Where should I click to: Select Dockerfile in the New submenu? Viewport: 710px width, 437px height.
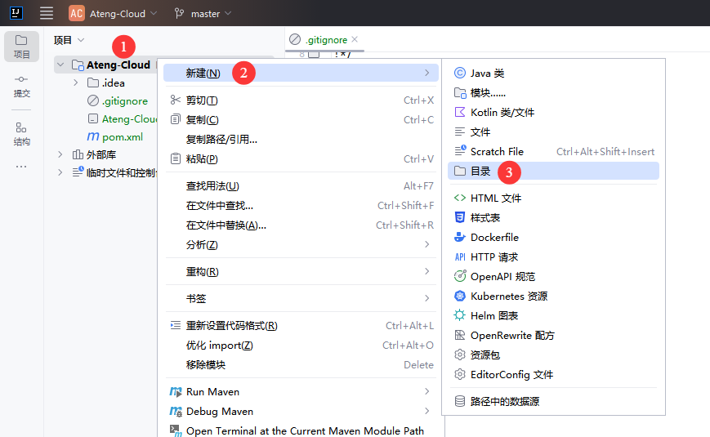(494, 237)
